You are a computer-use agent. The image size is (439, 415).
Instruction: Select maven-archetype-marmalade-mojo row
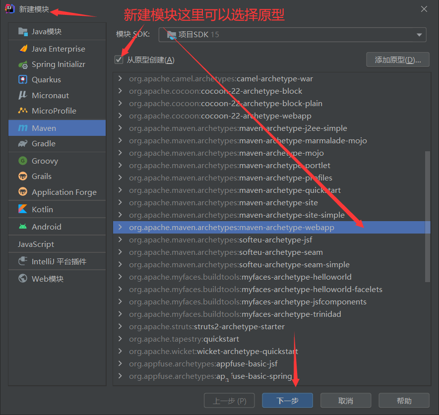(271, 140)
